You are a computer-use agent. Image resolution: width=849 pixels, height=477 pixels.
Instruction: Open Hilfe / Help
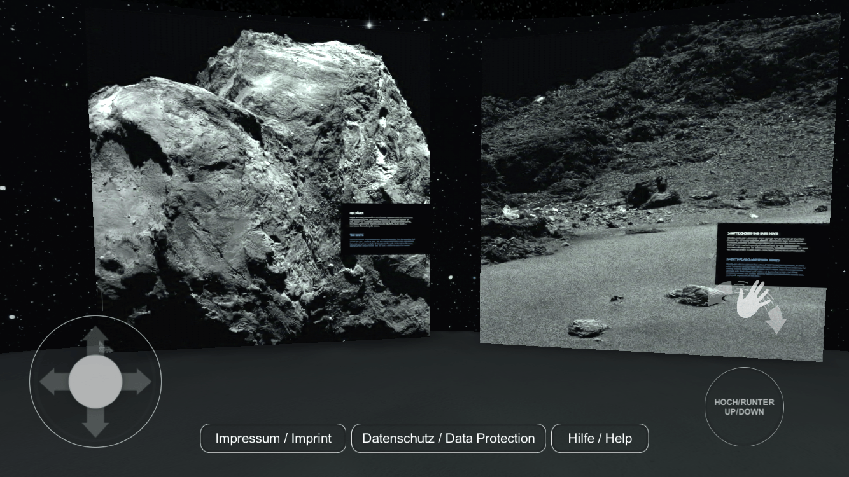pos(600,438)
